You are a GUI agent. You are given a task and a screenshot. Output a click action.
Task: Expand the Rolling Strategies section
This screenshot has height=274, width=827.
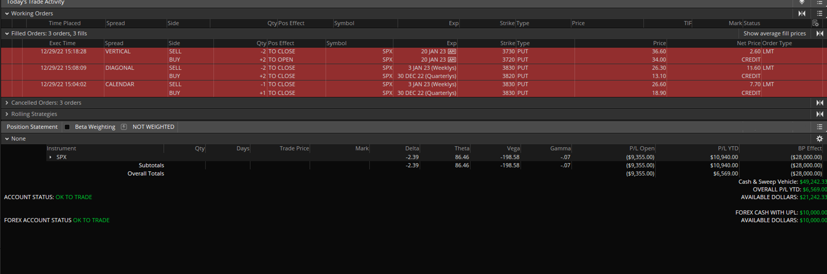(7, 114)
